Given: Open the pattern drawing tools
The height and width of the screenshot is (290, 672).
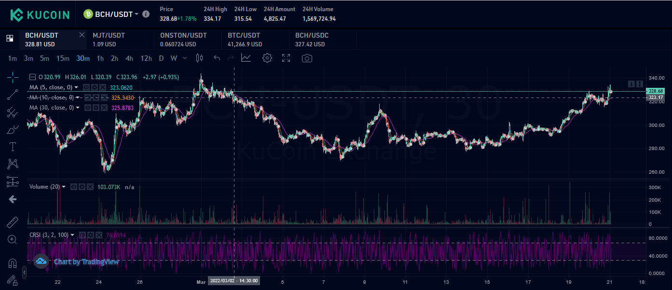Looking at the screenshot, I should (x=13, y=164).
